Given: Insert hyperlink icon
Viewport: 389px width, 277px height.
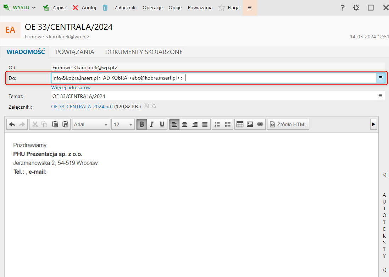Looking at the screenshot, I should tap(260, 124).
